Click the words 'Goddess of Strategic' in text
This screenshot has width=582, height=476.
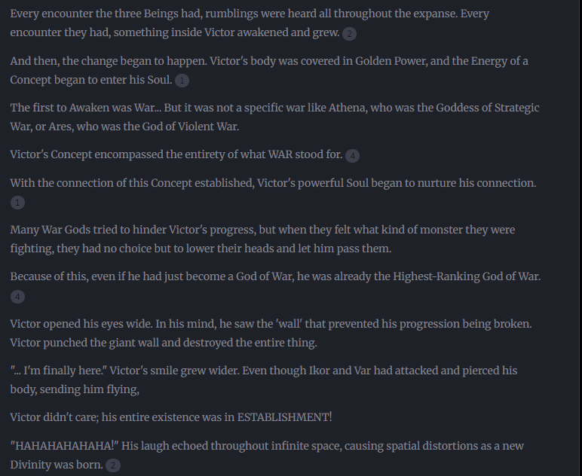coord(487,108)
